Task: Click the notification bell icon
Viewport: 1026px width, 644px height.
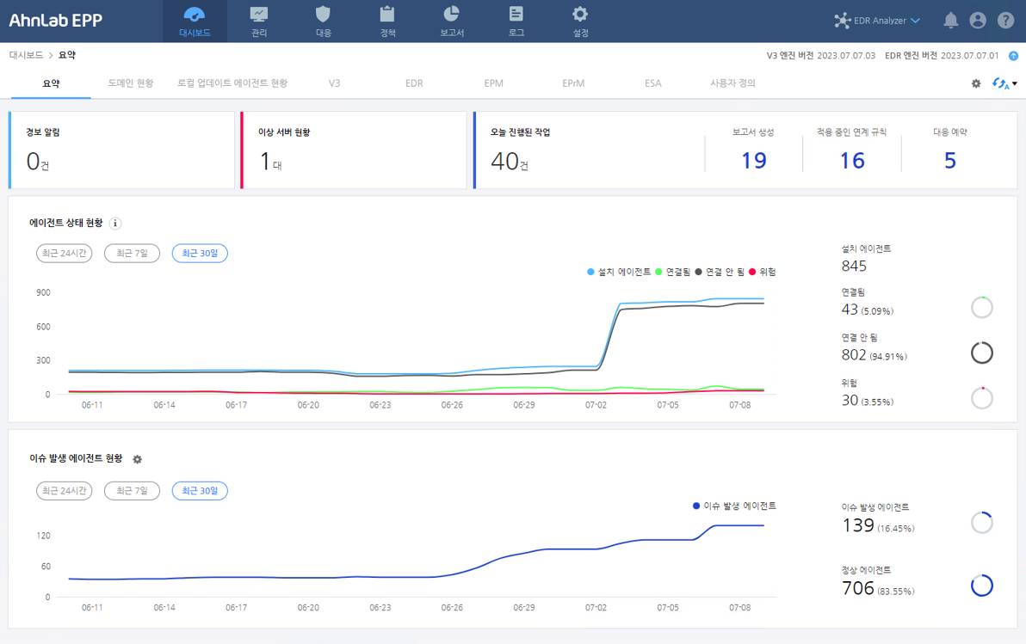Action: pyautogui.click(x=950, y=21)
